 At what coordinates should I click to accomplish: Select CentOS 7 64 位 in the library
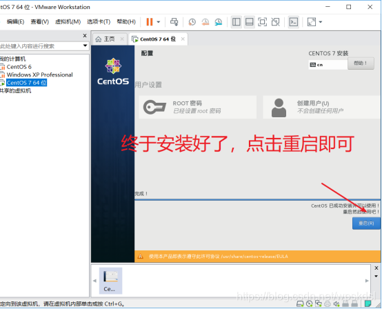[26, 83]
